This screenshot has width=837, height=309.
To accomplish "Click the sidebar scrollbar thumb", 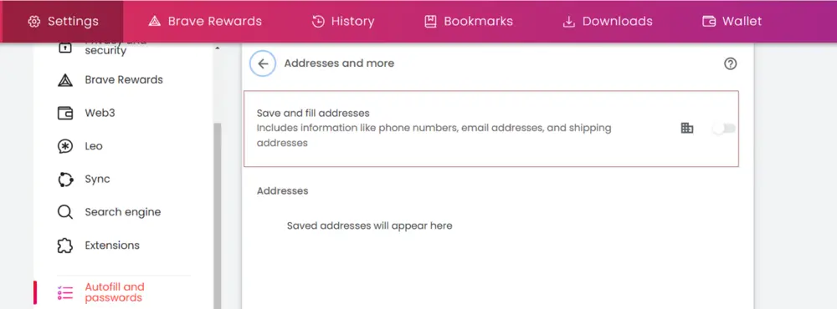I will click(218, 215).
